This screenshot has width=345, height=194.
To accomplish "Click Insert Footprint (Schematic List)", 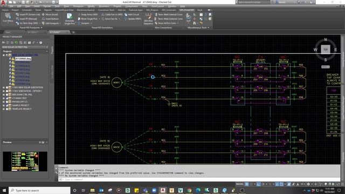I will [28, 15].
